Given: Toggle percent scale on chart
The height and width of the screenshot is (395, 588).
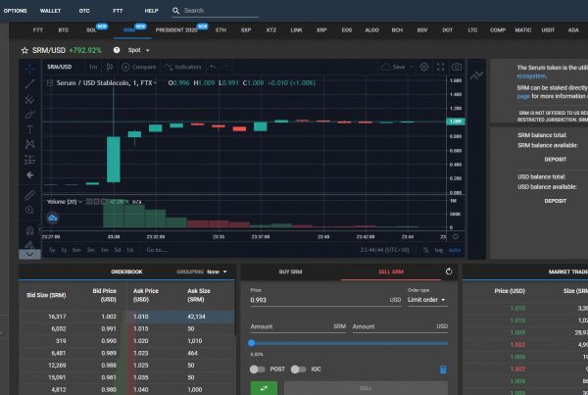Looking at the screenshot, I should (x=426, y=250).
